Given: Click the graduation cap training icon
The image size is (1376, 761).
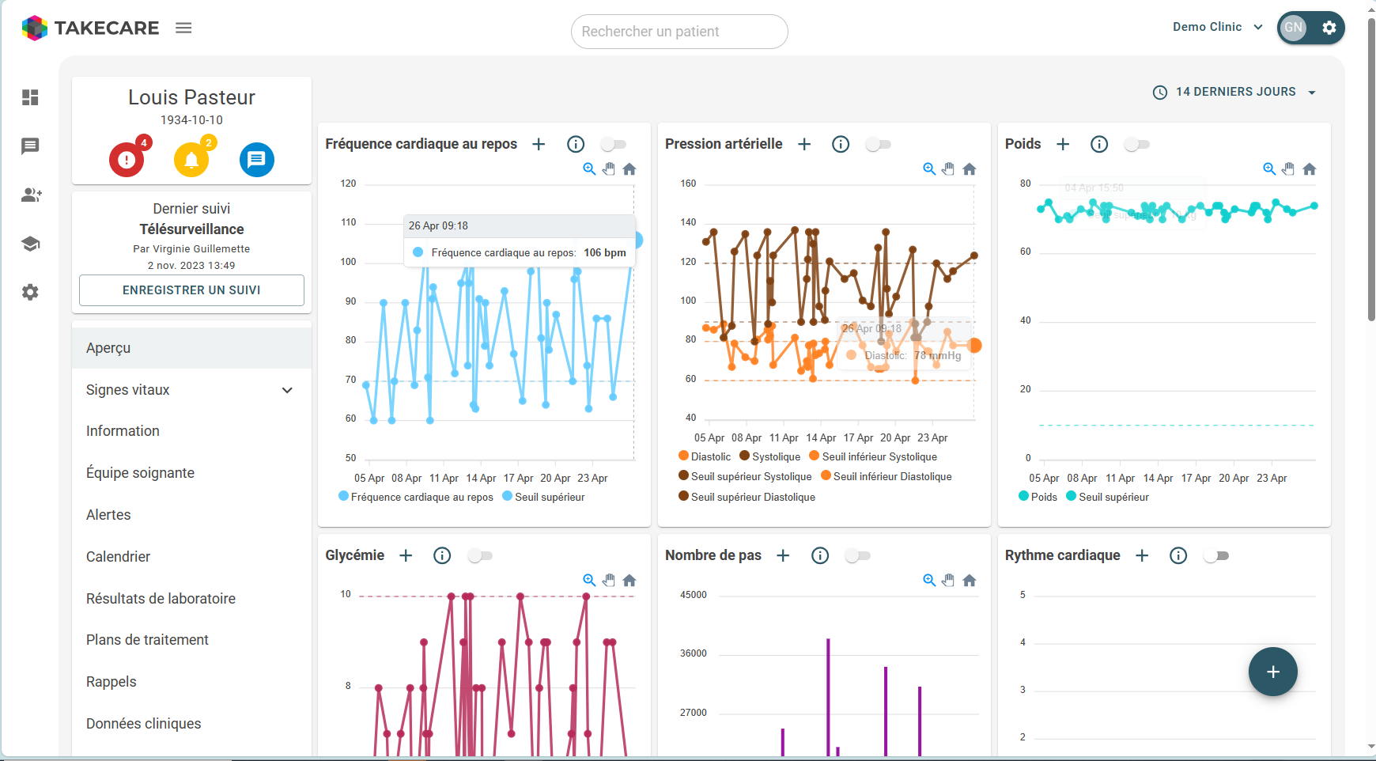Looking at the screenshot, I should coord(30,244).
